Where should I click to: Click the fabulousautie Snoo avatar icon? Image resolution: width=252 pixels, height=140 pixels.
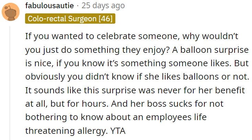[11, 12]
